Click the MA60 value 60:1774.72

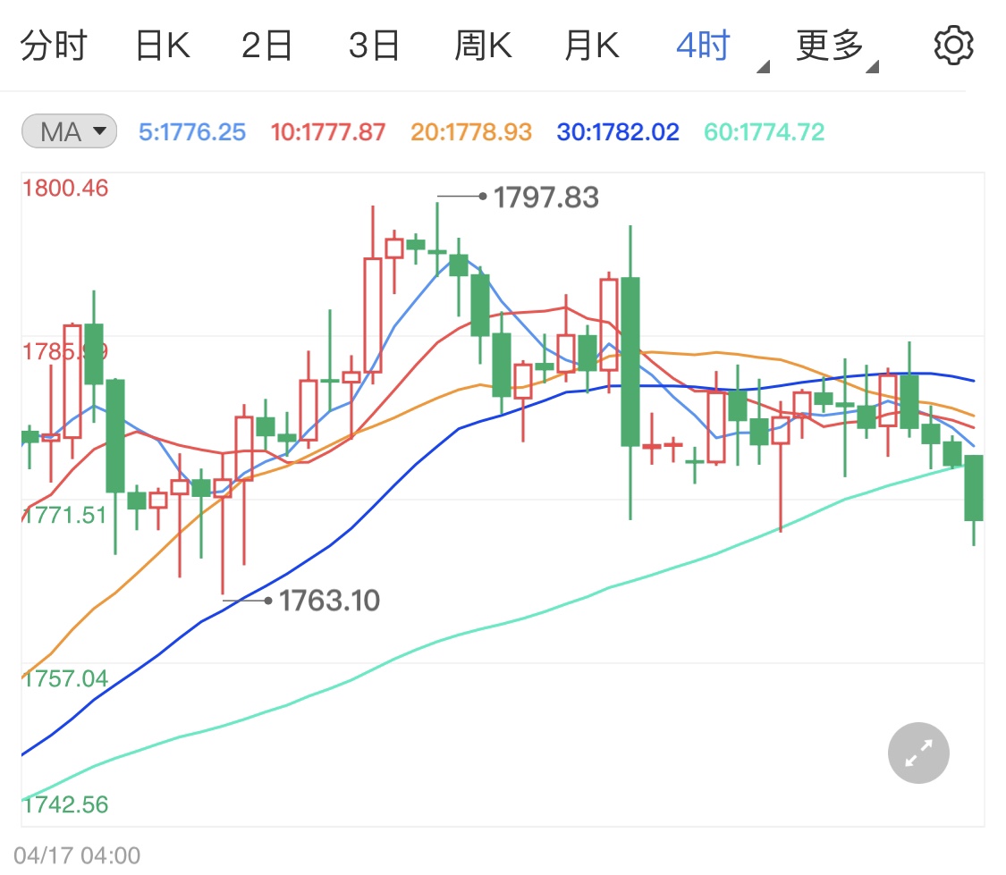click(765, 132)
